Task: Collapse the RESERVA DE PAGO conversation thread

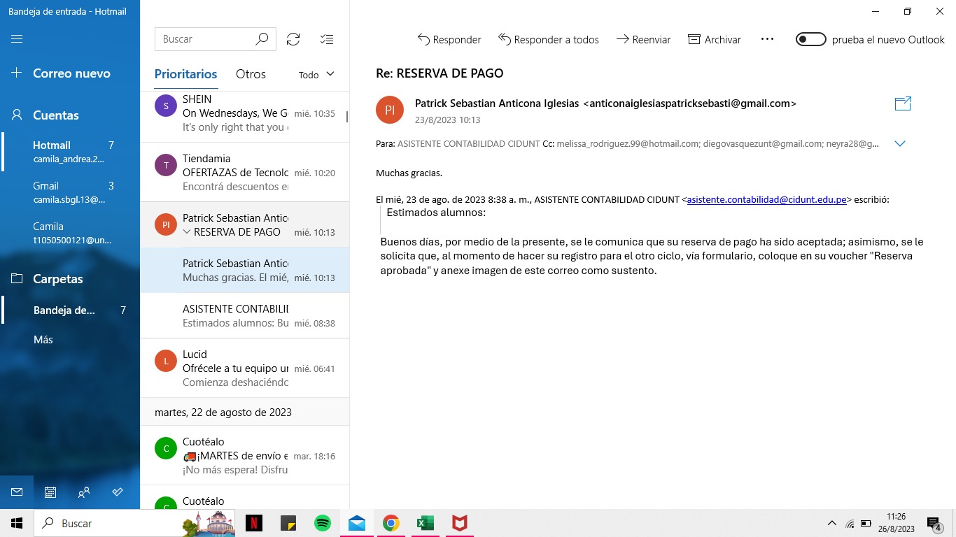Action: coord(187,232)
